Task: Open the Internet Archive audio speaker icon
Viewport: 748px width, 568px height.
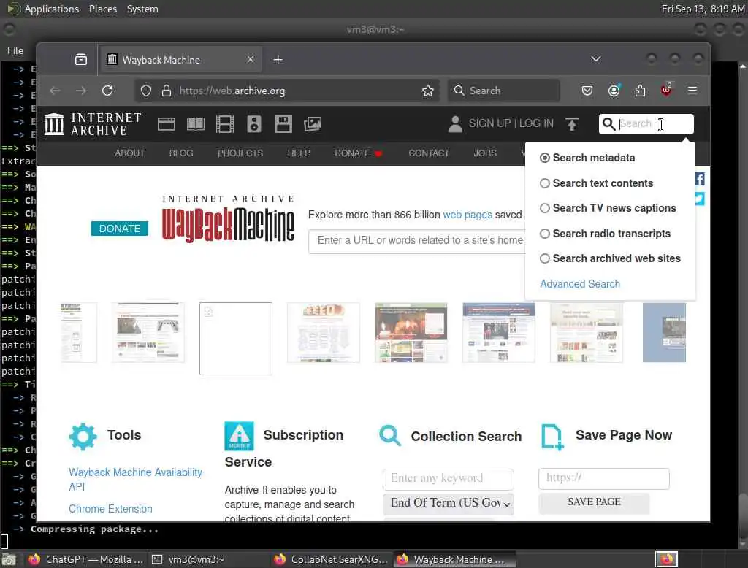Action: [253, 124]
